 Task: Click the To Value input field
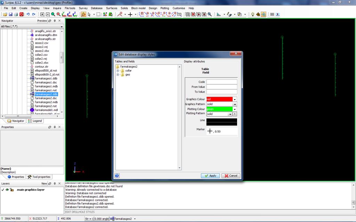click(221, 92)
